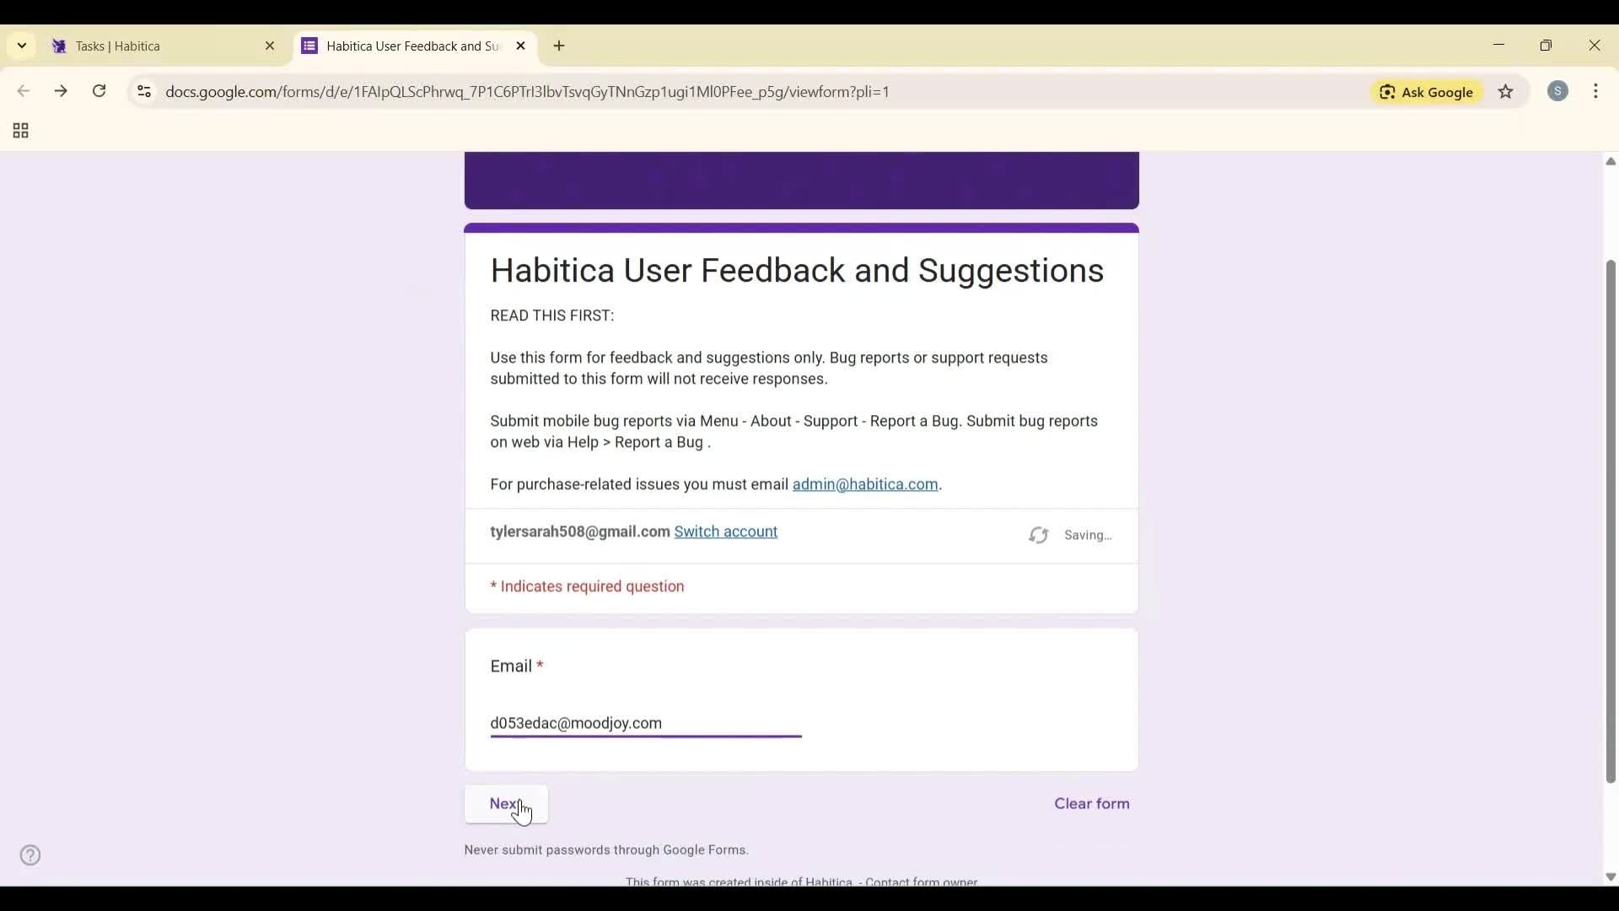The width and height of the screenshot is (1619, 911).
Task: Click the admin@habitica.com email link
Action: point(865,484)
